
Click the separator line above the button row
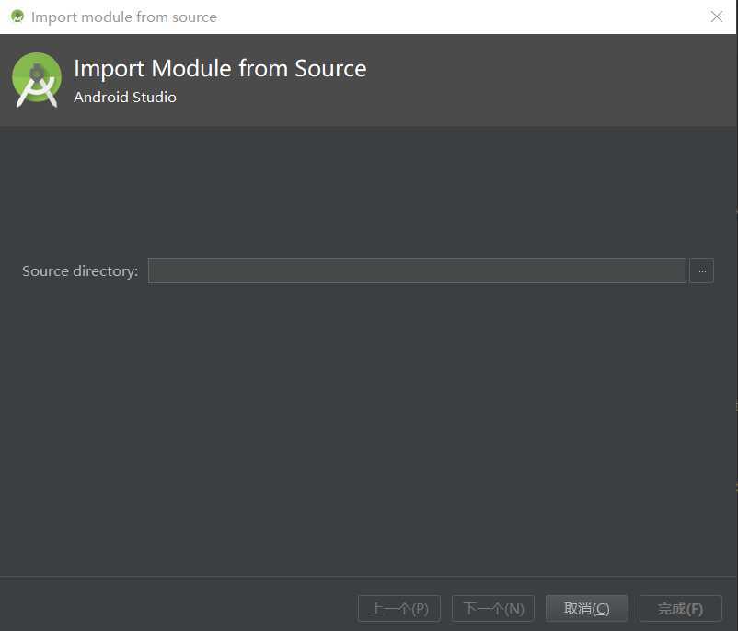[368, 577]
